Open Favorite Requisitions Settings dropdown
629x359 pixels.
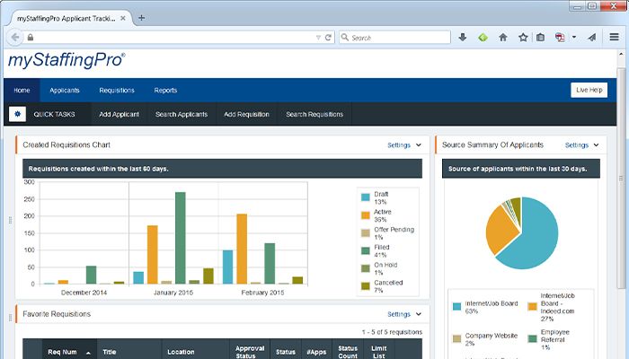(x=404, y=314)
